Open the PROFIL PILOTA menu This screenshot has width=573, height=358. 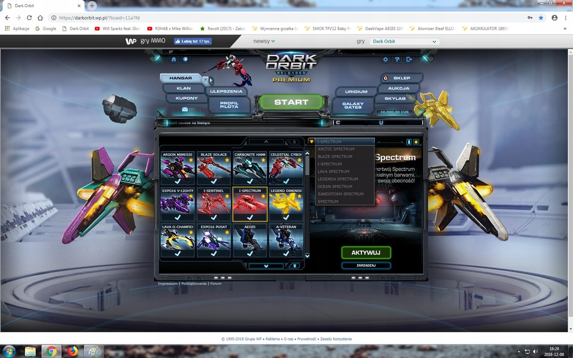coord(229,105)
